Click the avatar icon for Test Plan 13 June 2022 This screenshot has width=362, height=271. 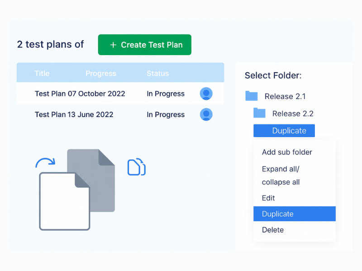206,114
